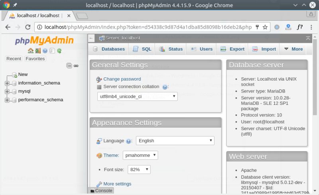Click the Home icon in phpMyAdmin sidebar
The width and height of the screenshot is (319, 195).
[x=31, y=51]
